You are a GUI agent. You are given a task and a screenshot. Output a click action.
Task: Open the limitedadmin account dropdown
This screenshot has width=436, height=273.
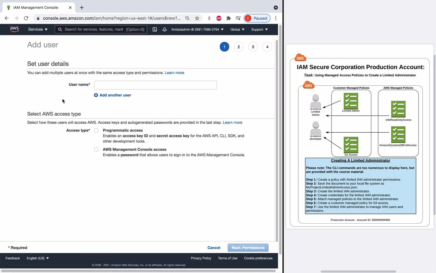tap(198, 29)
